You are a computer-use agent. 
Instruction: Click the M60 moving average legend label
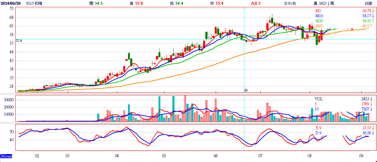point(319,26)
